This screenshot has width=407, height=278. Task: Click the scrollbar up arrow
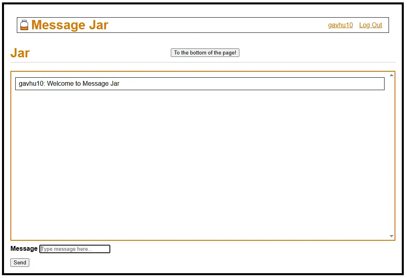pyautogui.click(x=392, y=74)
